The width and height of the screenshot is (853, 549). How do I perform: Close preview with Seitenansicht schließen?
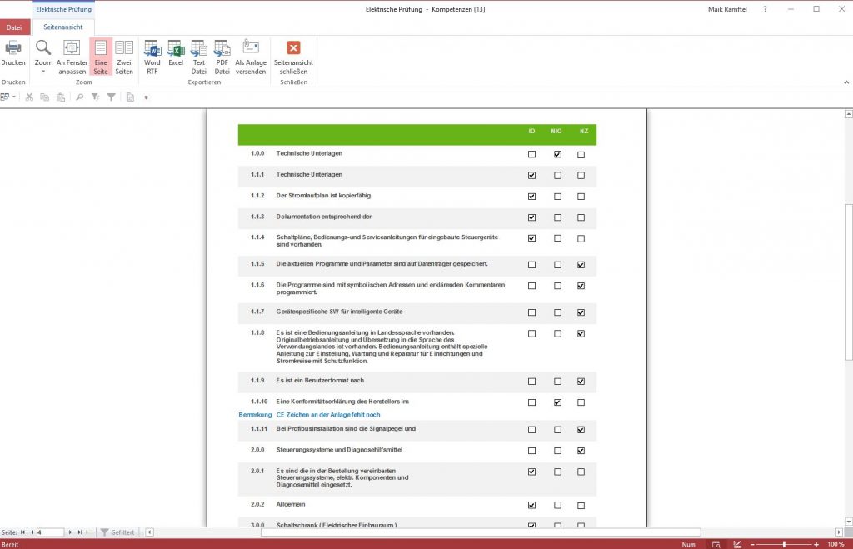click(294, 57)
